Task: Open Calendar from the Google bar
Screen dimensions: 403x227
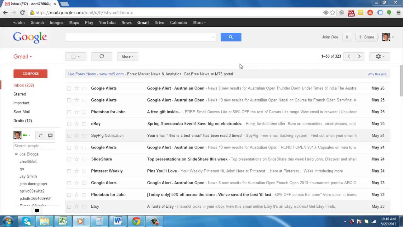Action: click(x=179, y=22)
